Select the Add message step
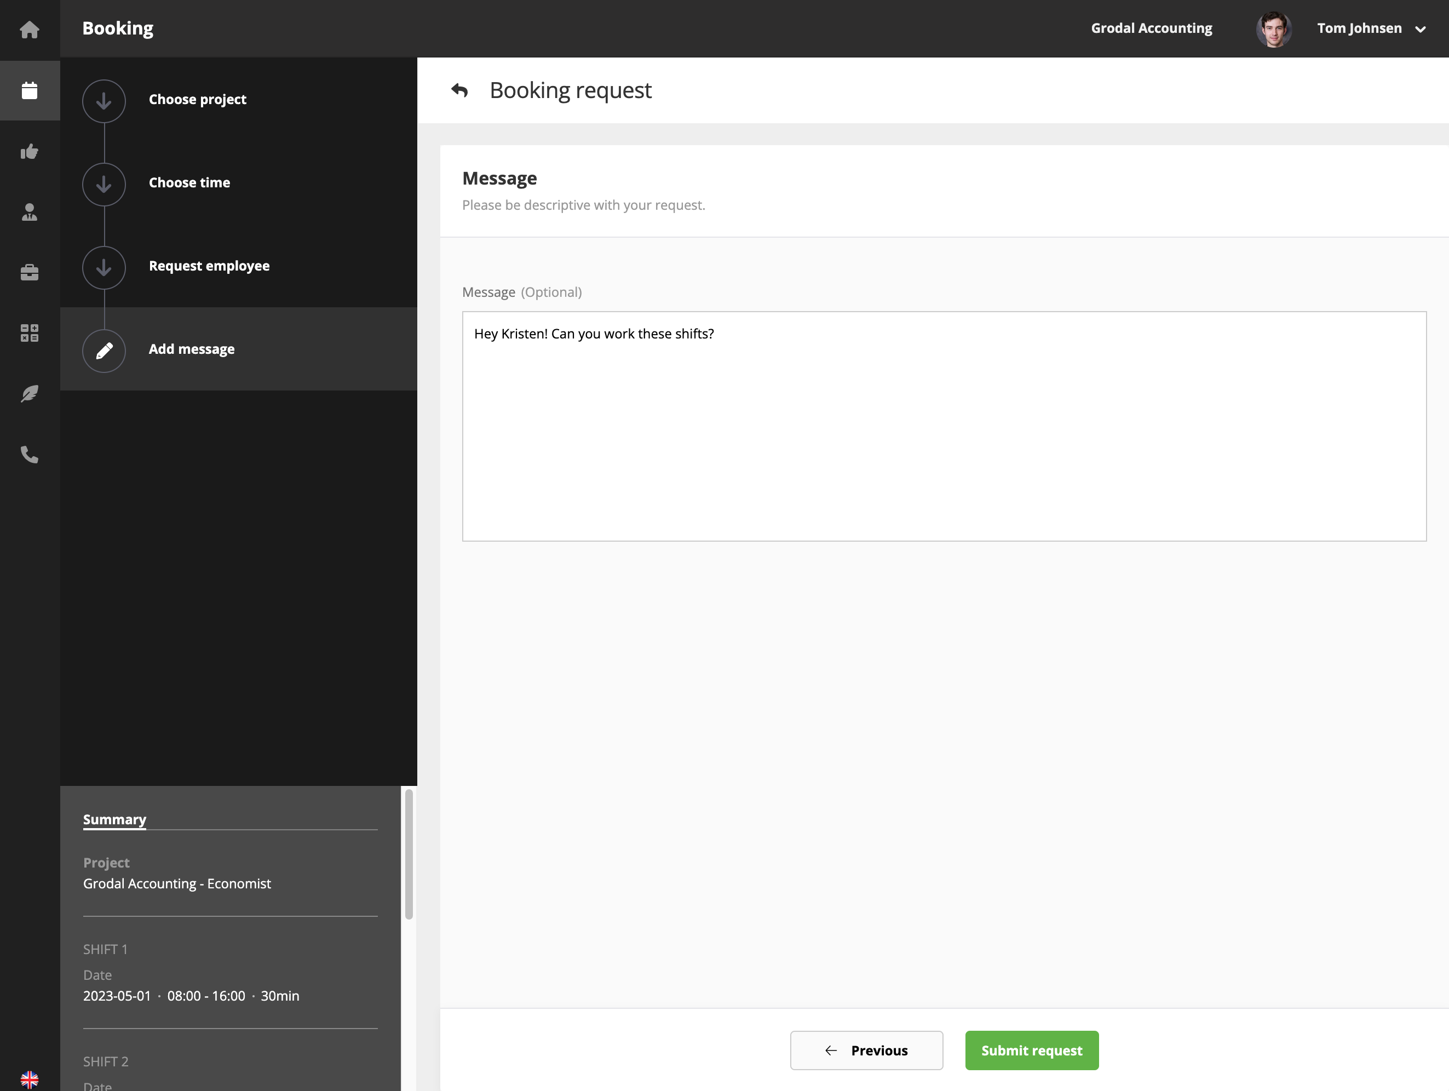The height and width of the screenshot is (1091, 1449). pyautogui.click(x=191, y=349)
